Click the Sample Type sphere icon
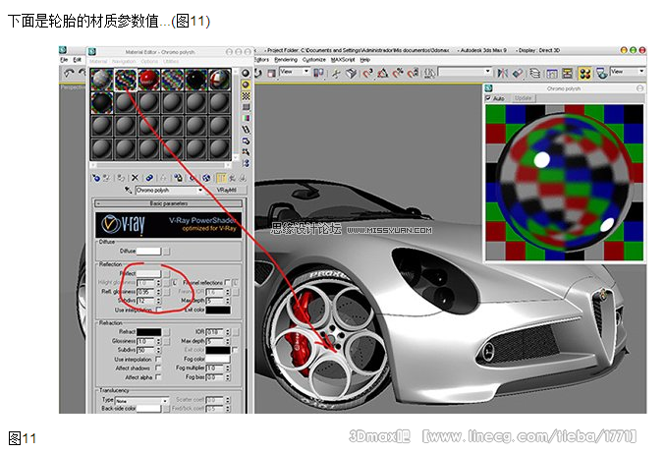Viewport: 665px width, 453px height. tap(246, 73)
